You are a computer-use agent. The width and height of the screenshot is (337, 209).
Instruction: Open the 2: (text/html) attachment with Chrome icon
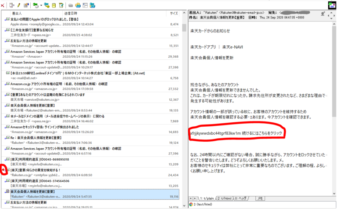201,204
